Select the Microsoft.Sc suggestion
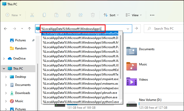Screen dimensions: 184x111 click(x=80, y=52)
